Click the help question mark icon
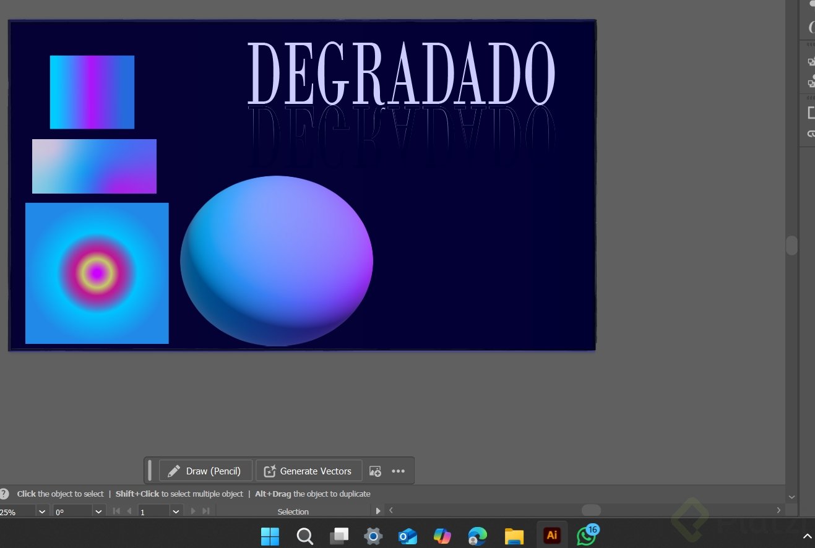The width and height of the screenshot is (815, 548). point(4,494)
